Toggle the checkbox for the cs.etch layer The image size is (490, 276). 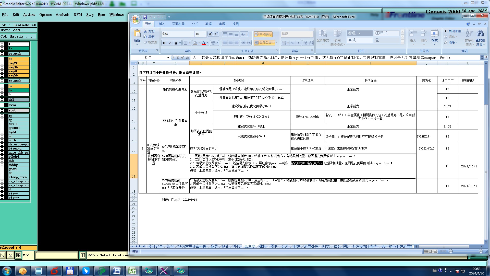[x=2, y=54]
